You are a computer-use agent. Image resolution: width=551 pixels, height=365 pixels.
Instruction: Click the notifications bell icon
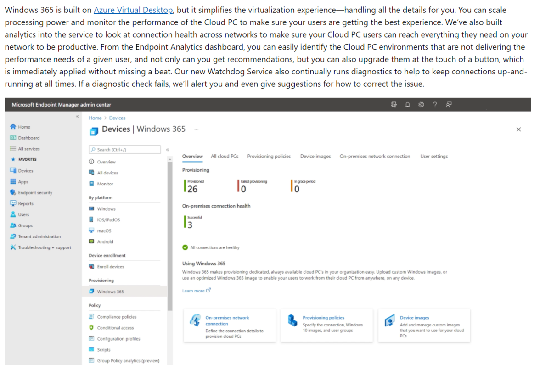(x=407, y=105)
